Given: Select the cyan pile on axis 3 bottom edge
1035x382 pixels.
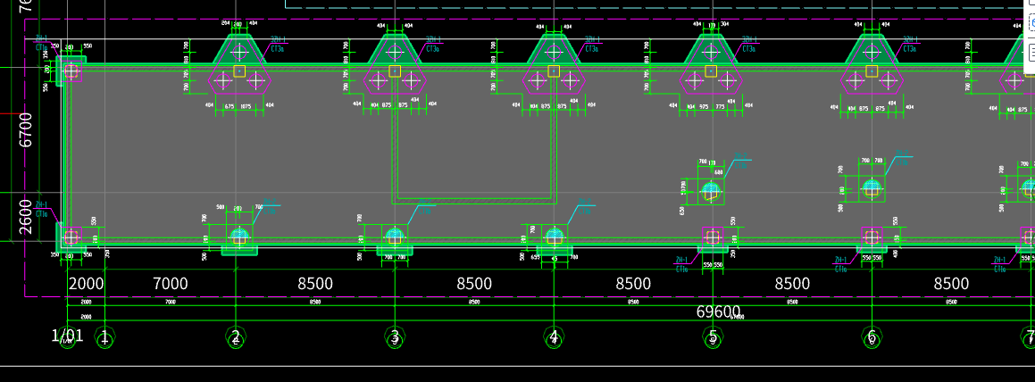Looking at the screenshot, I should [x=395, y=236].
